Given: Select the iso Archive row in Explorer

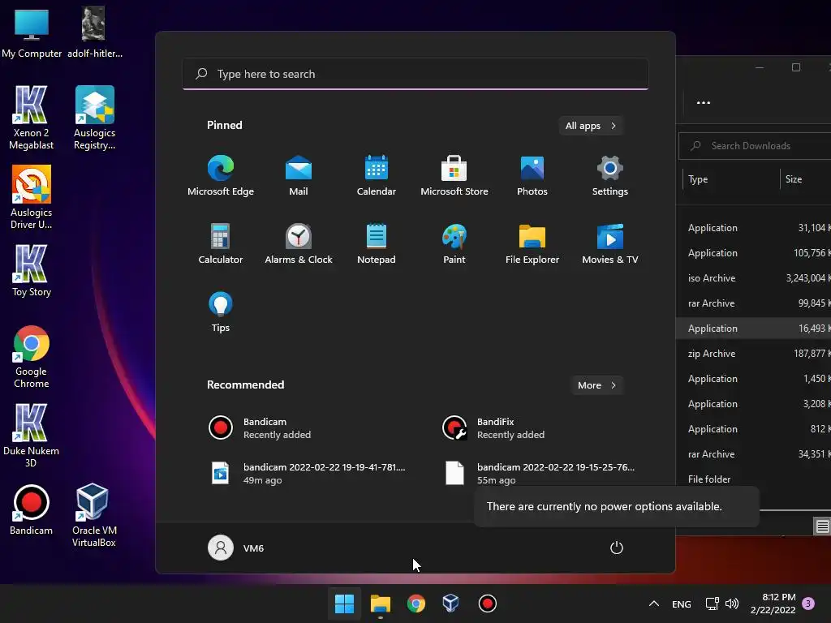Looking at the screenshot, I should (x=754, y=278).
